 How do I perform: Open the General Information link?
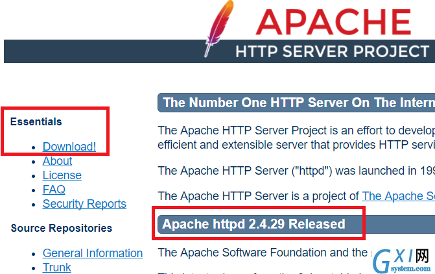click(93, 253)
